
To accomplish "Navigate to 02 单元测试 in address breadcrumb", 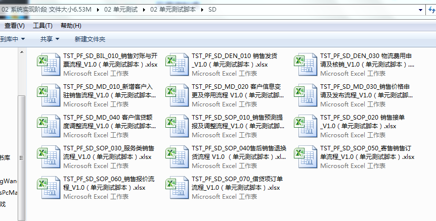I will (x=121, y=10).
